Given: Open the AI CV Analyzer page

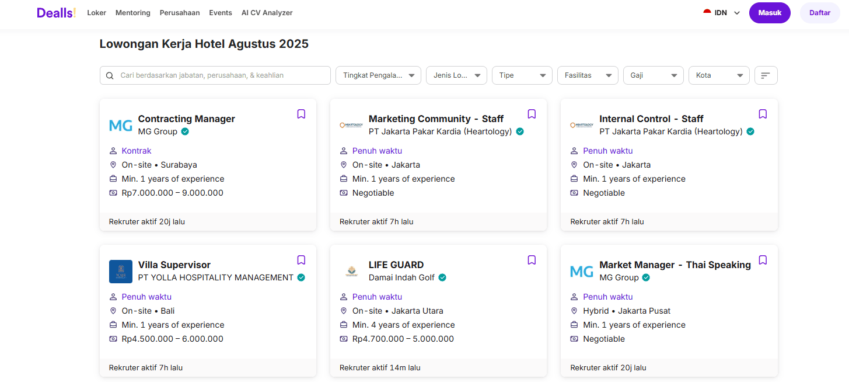Looking at the screenshot, I should [x=267, y=12].
